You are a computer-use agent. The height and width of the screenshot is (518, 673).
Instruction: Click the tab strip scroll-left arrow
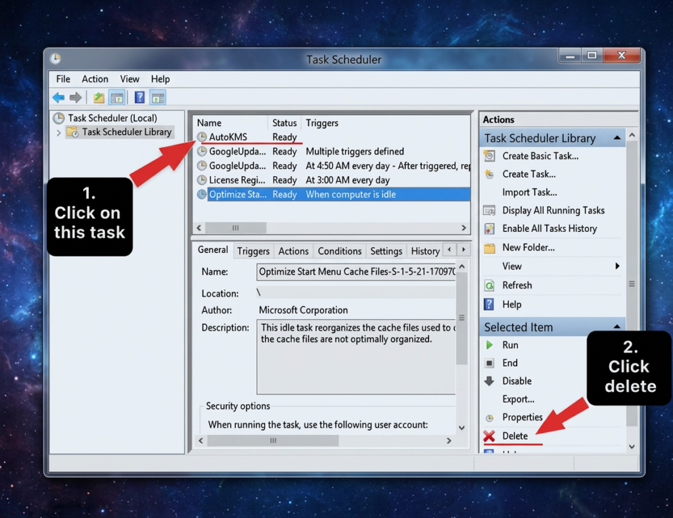(x=450, y=249)
